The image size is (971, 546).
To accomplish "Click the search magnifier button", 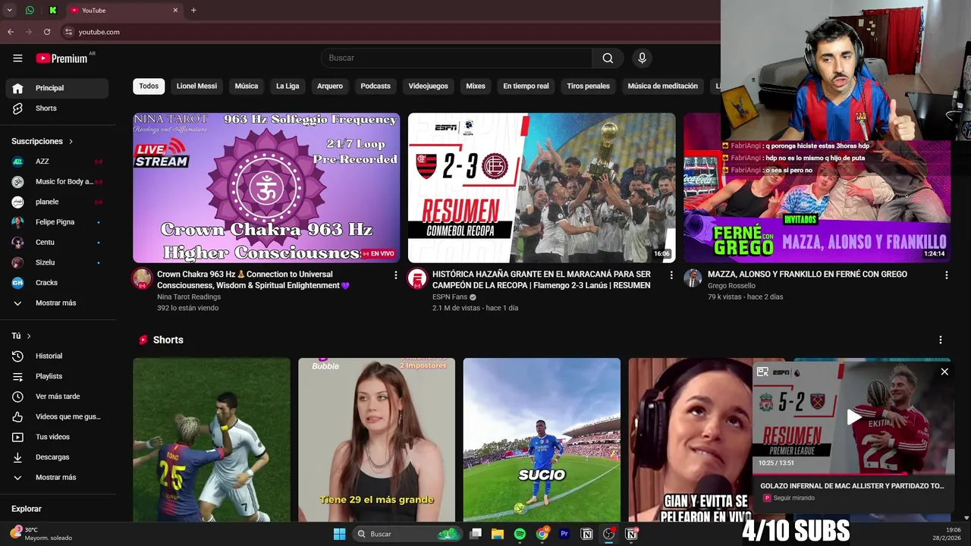I will pyautogui.click(x=608, y=58).
